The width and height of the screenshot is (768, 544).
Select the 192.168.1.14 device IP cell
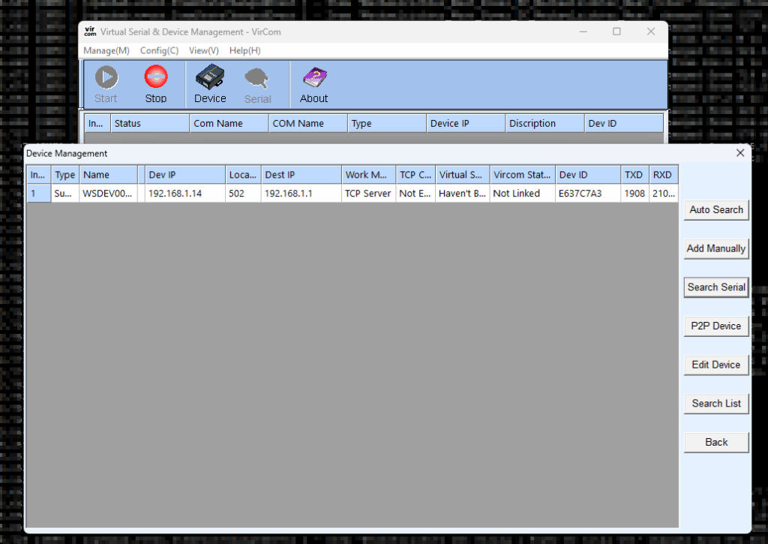[184, 194]
